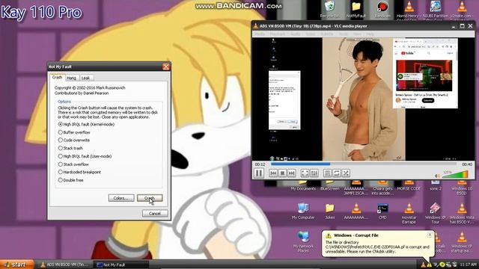Toggle VLC fullscreen mode

pos(305,173)
